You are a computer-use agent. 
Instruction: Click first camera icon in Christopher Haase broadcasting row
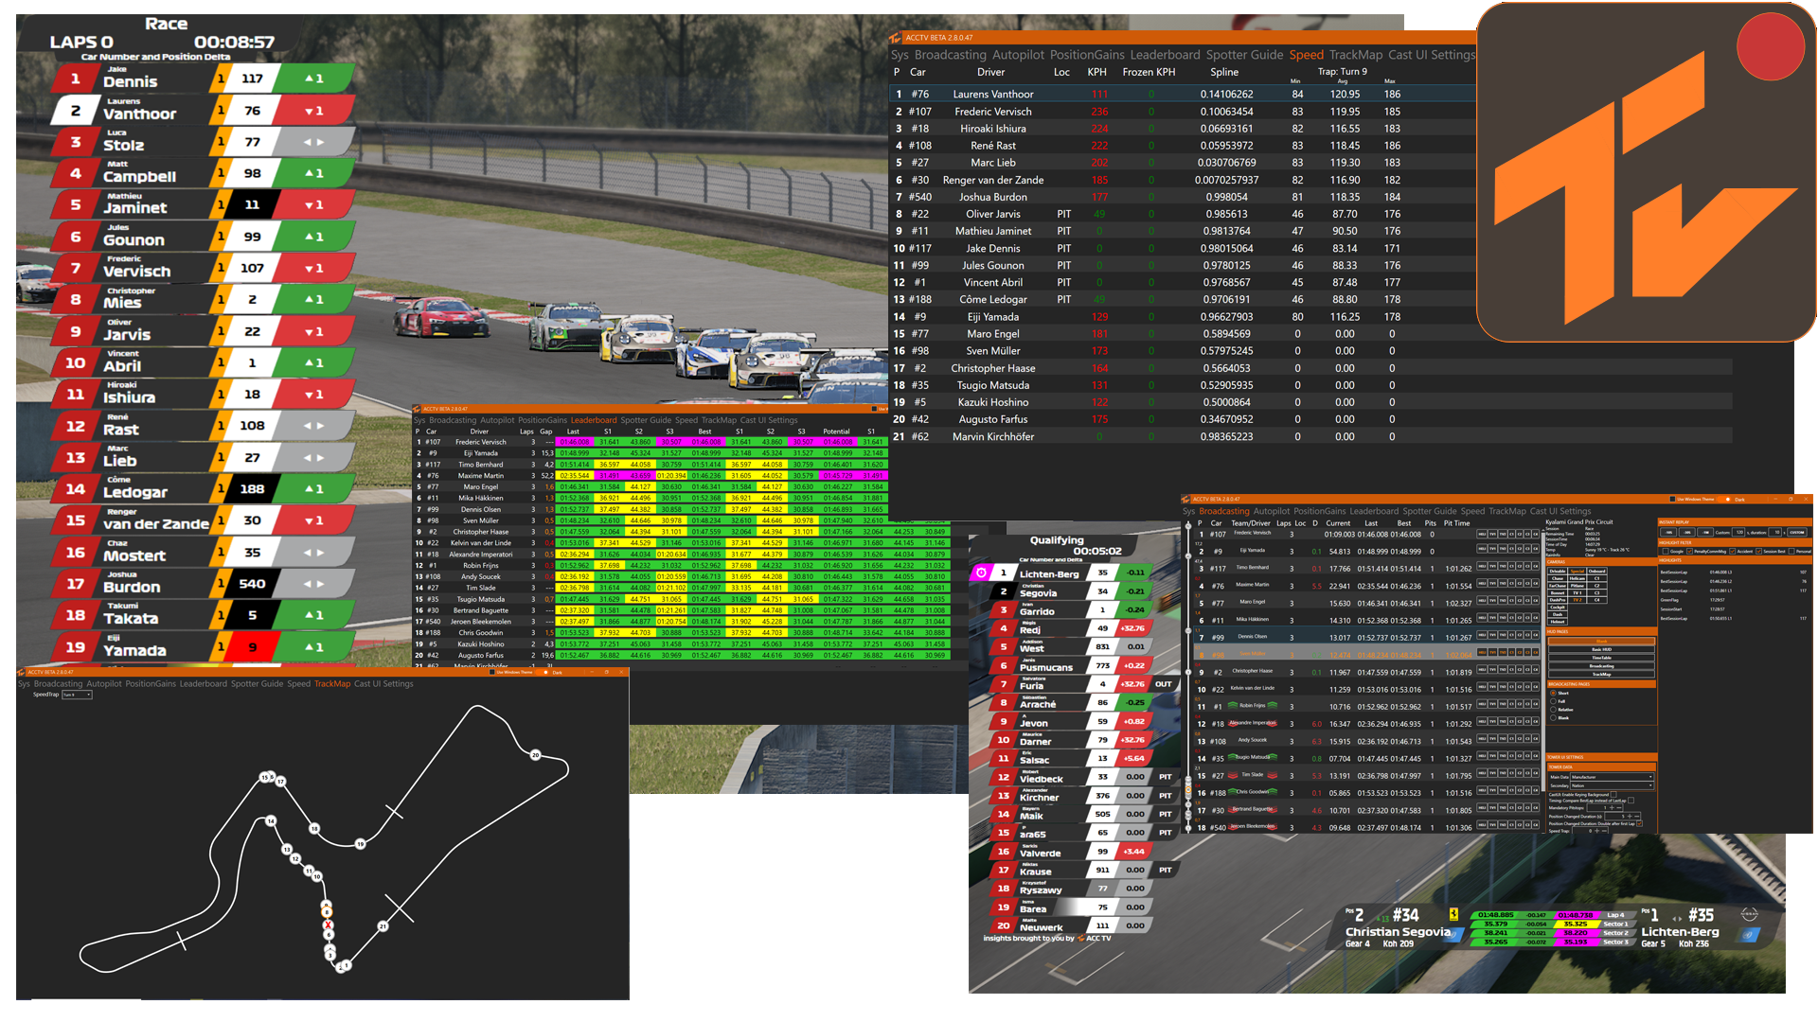(x=1482, y=669)
